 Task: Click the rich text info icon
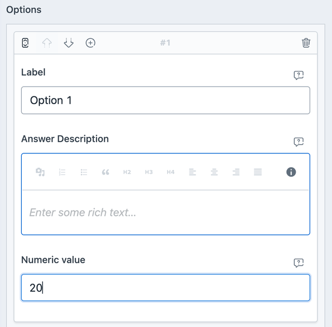[x=291, y=172]
